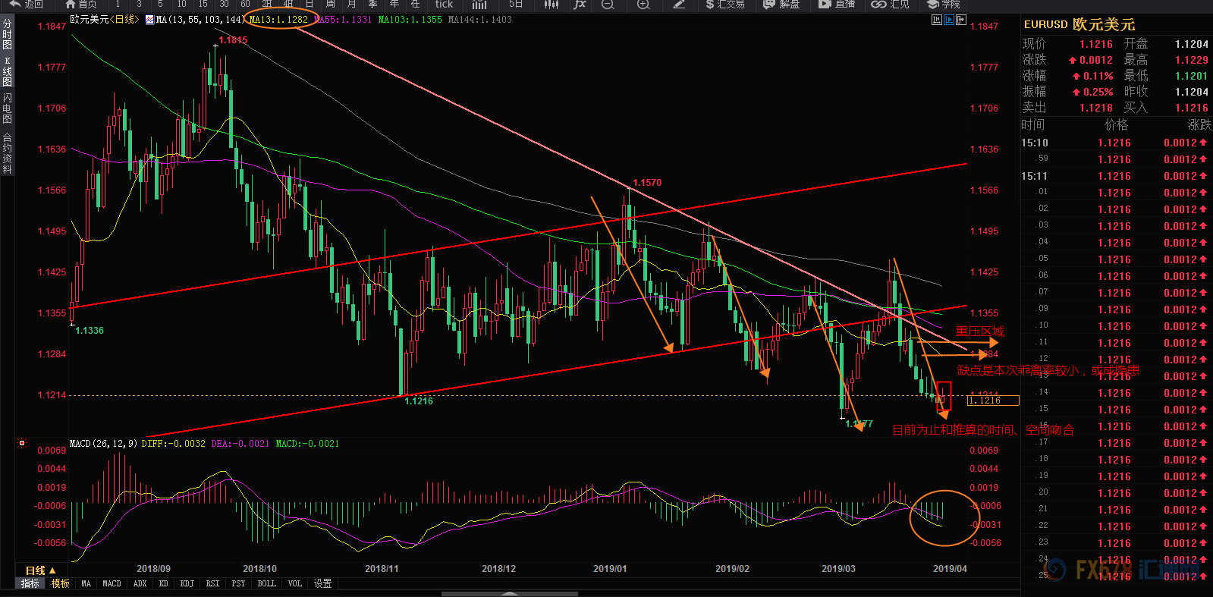This screenshot has height=597, width=1213.
Task: Apply the KD indicator
Action: click(163, 583)
